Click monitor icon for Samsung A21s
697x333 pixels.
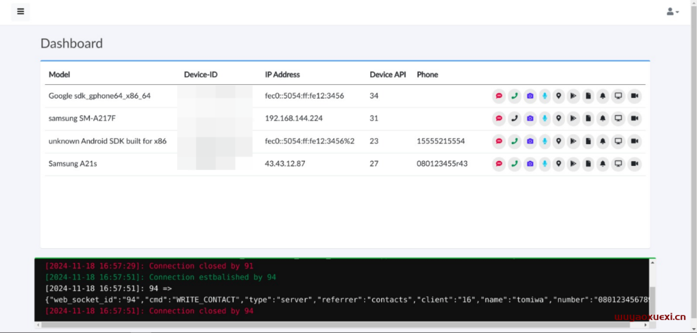(x=618, y=164)
